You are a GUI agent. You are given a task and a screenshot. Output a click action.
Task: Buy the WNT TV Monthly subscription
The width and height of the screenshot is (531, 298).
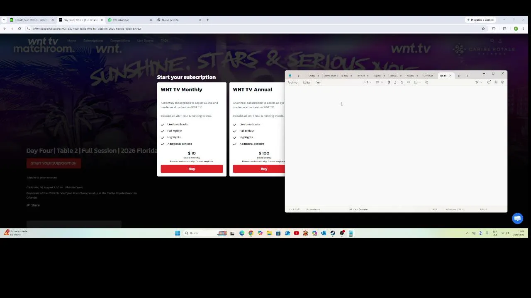click(192, 169)
